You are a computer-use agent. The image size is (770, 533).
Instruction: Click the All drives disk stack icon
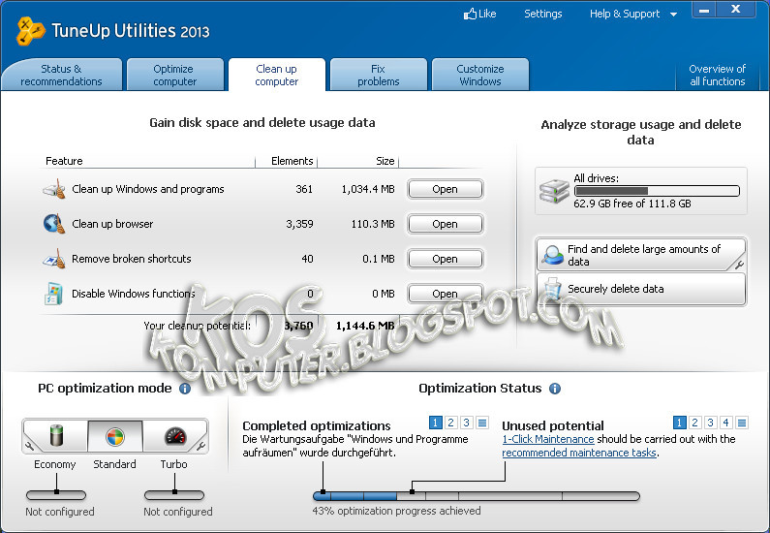point(554,191)
